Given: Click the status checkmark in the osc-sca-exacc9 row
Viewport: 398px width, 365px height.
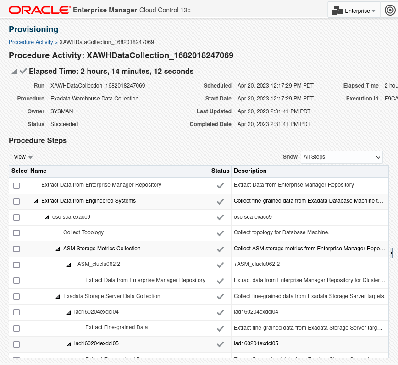Looking at the screenshot, I should (220, 217).
